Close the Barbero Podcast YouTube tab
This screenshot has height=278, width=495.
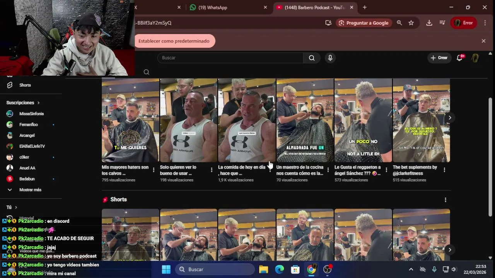(x=352, y=7)
